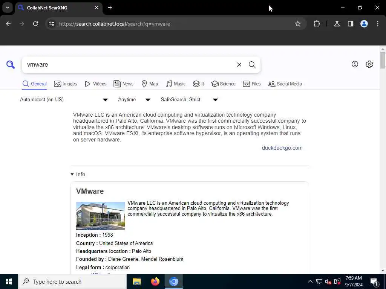
Task: Reload the current page
Action: pyautogui.click(x=35, y=24)
